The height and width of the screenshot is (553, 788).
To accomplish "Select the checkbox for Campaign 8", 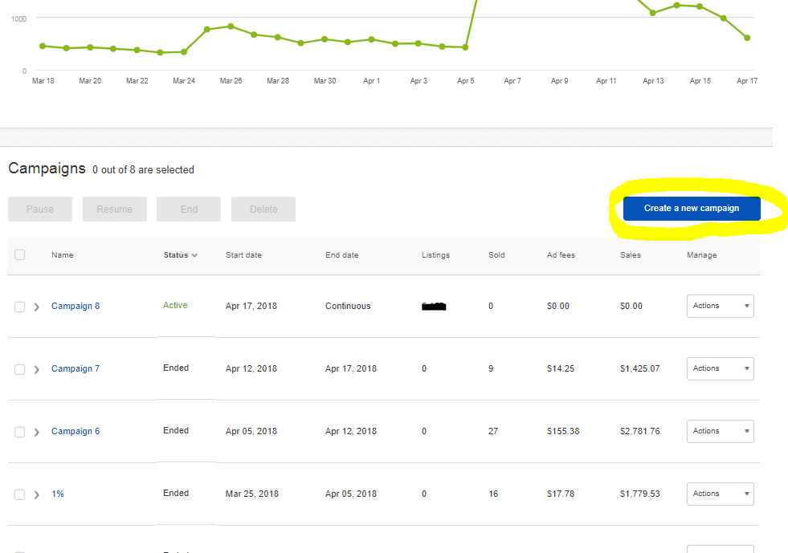I will point(20,307).
